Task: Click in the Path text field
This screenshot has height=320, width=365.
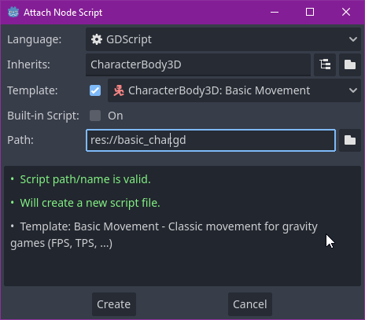Action: pos(211,140)
